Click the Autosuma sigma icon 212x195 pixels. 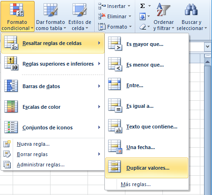coord(142,6)
